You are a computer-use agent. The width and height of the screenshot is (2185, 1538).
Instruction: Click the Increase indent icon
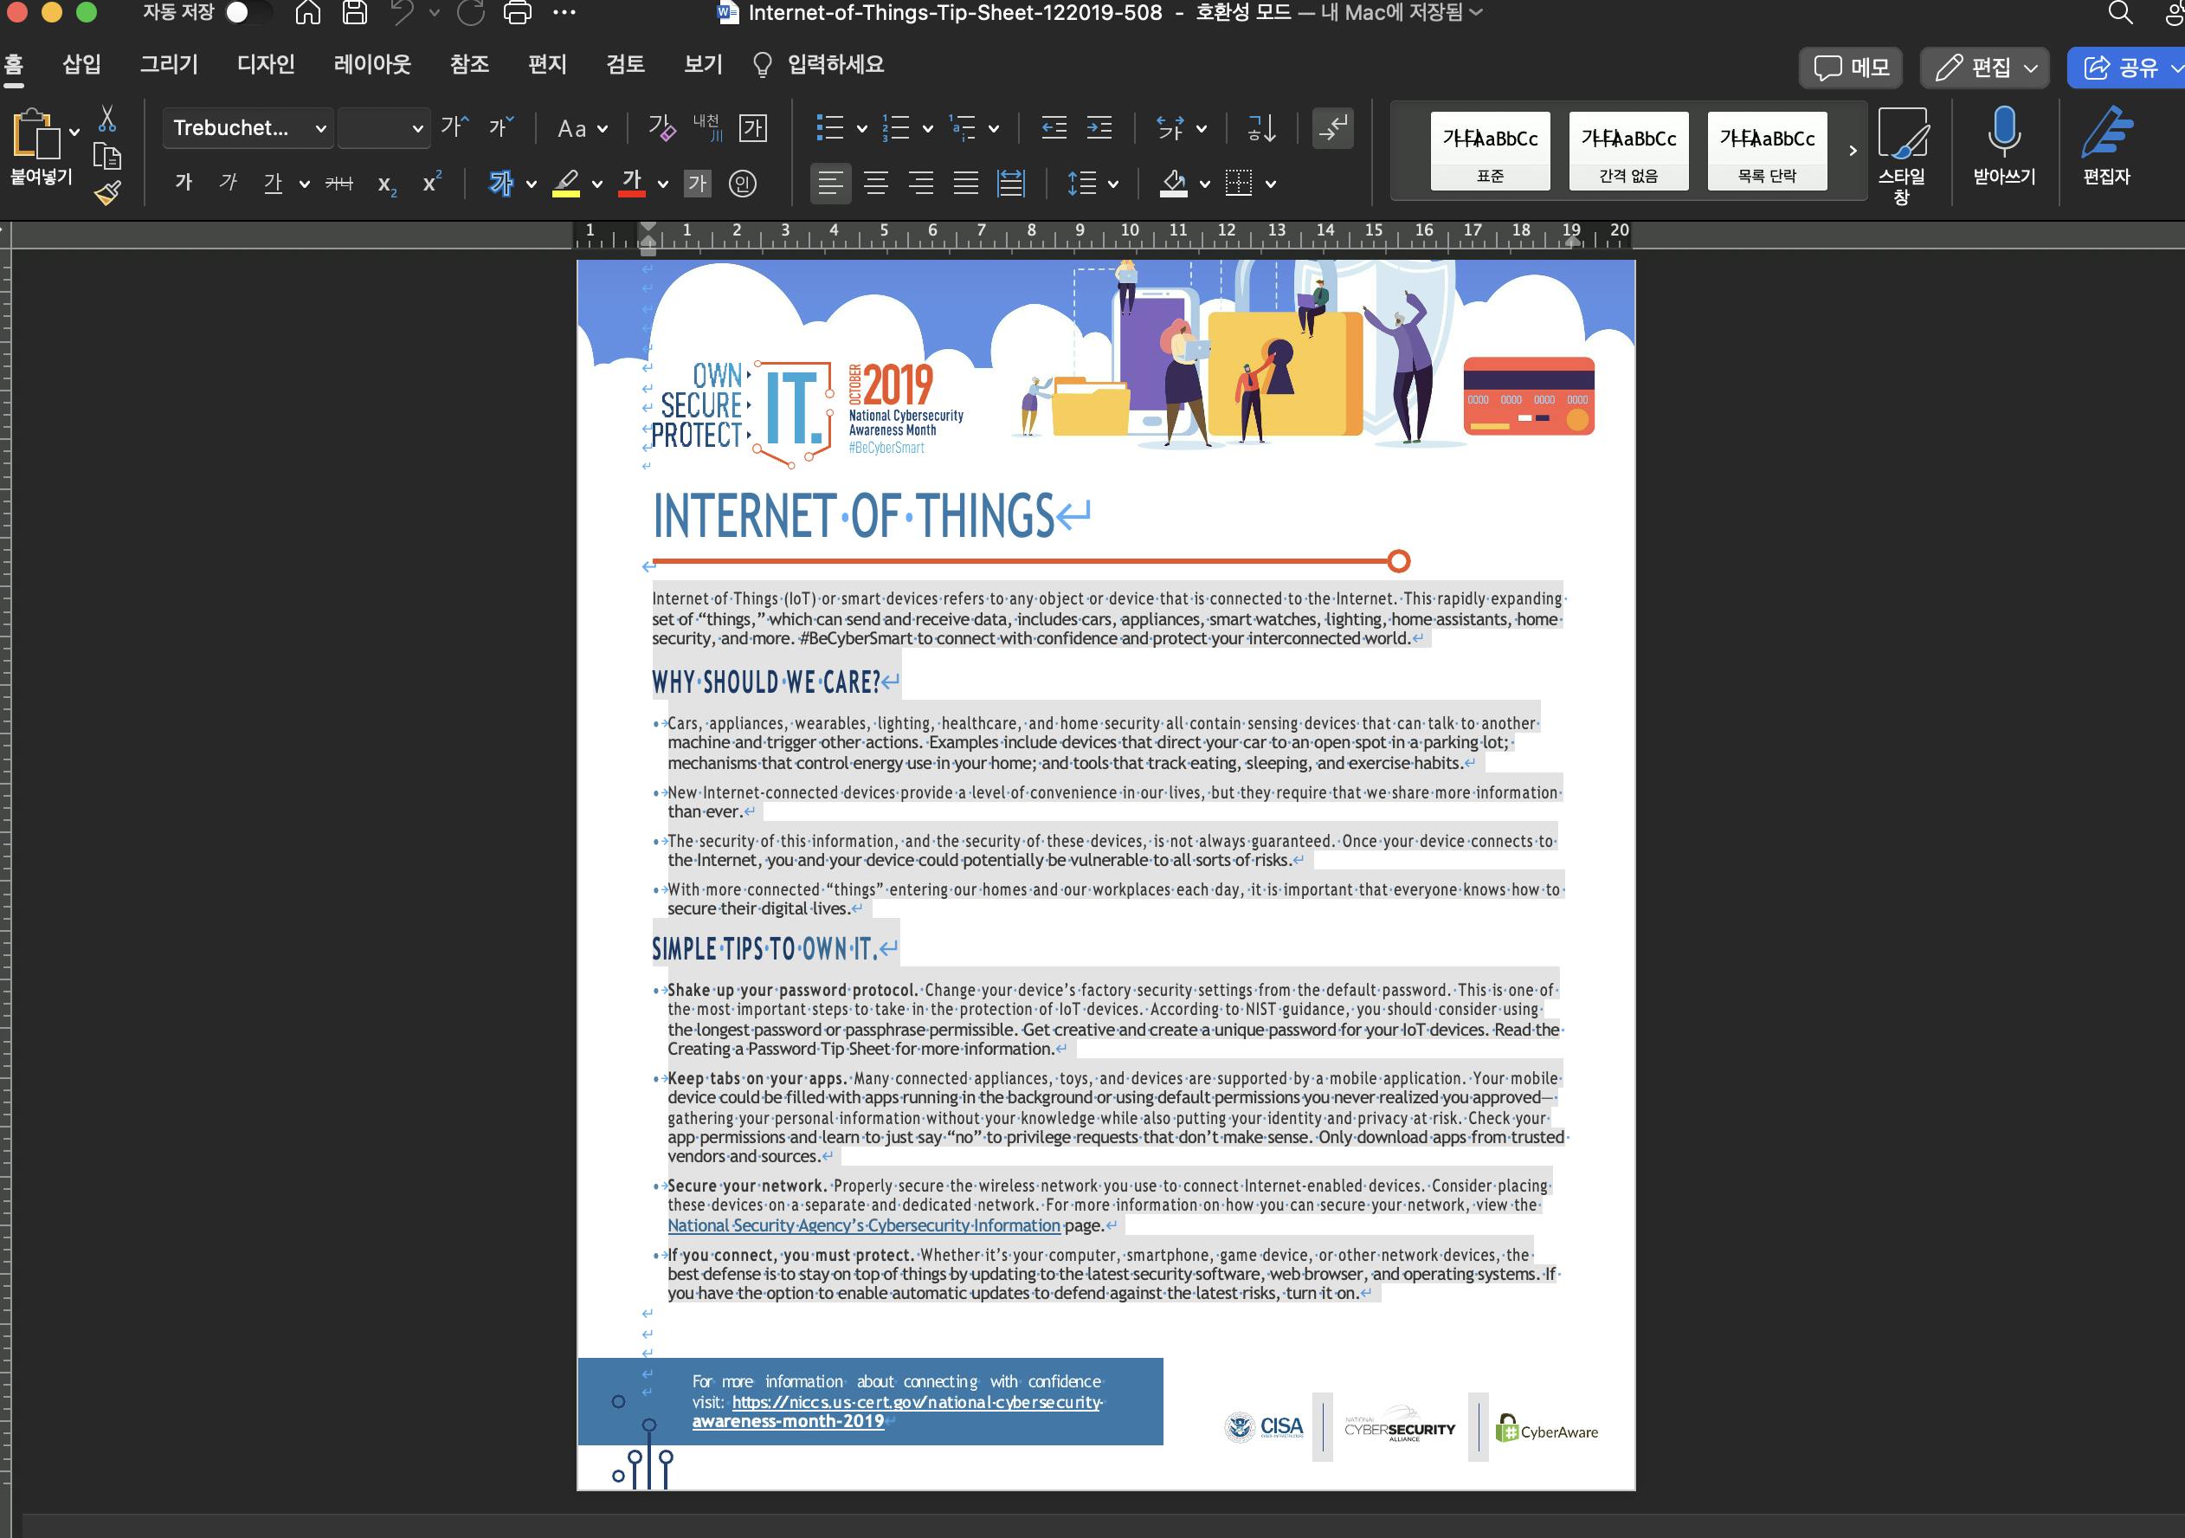coord(1099,127)
